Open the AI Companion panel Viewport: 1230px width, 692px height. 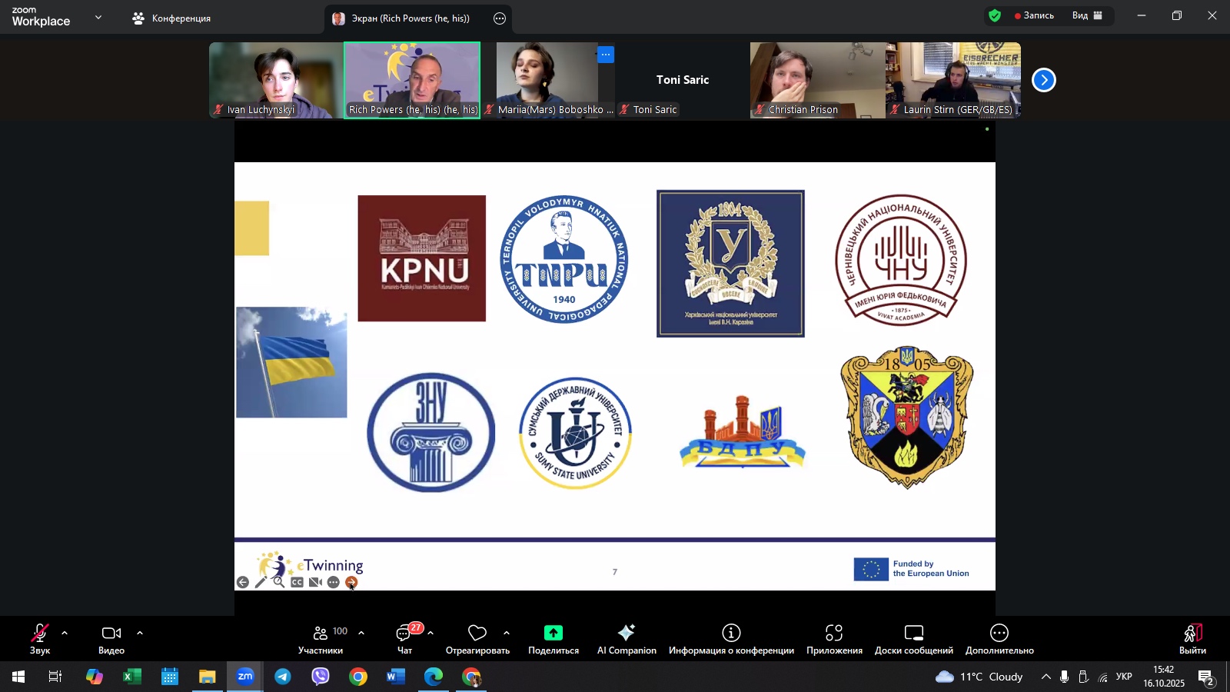[627, 634]
